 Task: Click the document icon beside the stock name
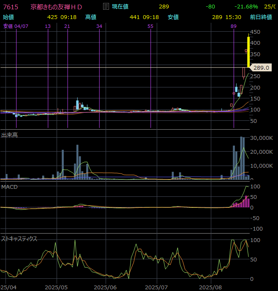point(106,7)
